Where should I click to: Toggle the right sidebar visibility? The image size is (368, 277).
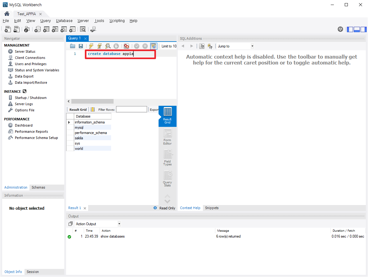click(x=364, y=29)
